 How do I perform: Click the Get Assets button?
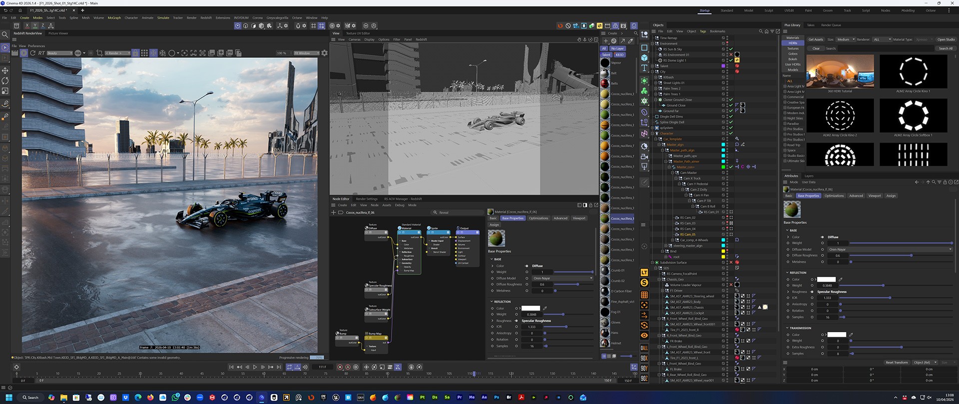point(815,39)
